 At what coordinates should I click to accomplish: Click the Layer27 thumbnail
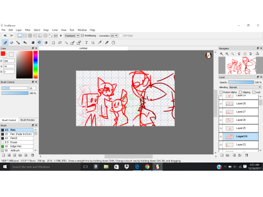coord(230,112)
